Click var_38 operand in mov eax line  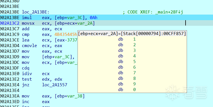(74, 96)
